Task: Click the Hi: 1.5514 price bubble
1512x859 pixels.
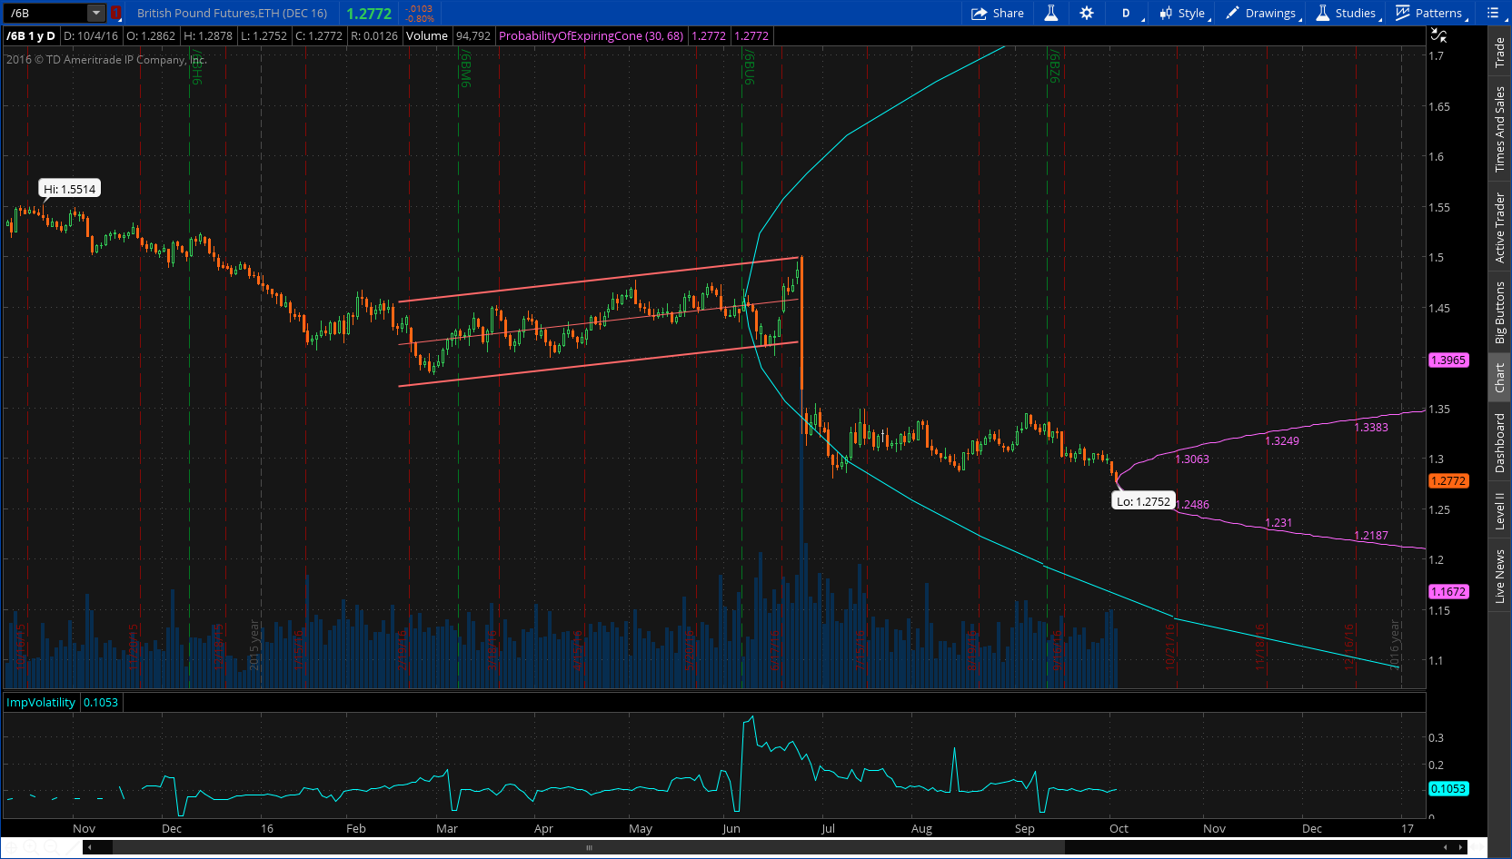Action: click(x=70, y=189)
